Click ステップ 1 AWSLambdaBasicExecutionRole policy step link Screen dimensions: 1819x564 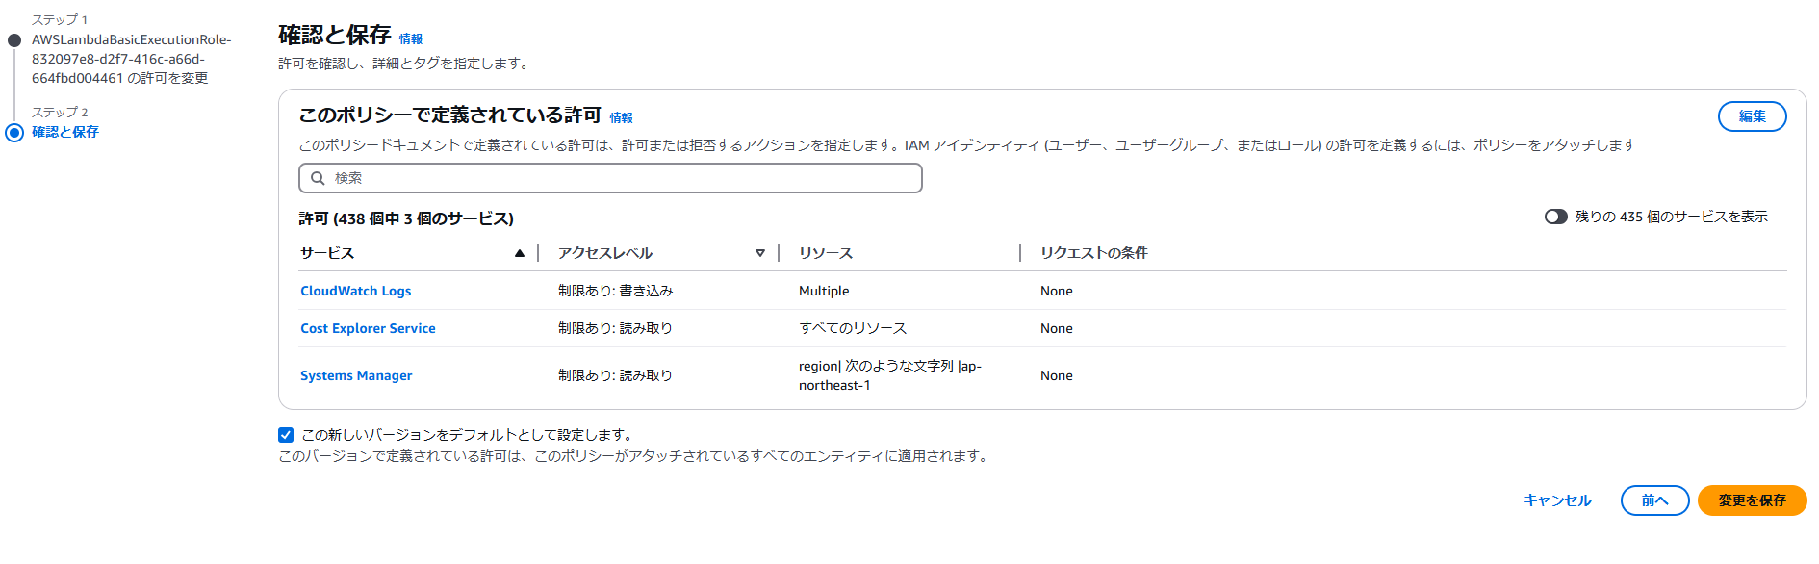[x=131, y=59]
